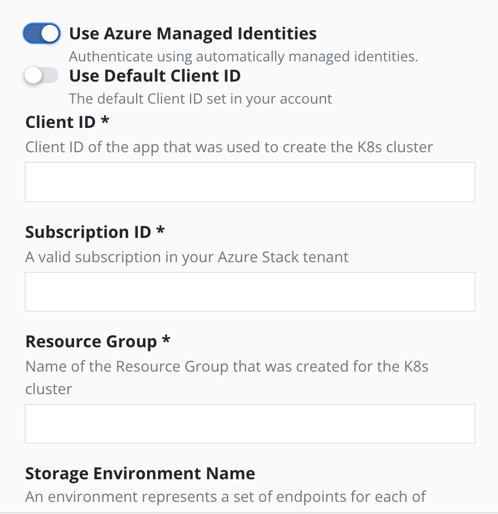498x514 pixels.
Task: Click the 'Use Default Client ID' label text
Action: point(155,76)
